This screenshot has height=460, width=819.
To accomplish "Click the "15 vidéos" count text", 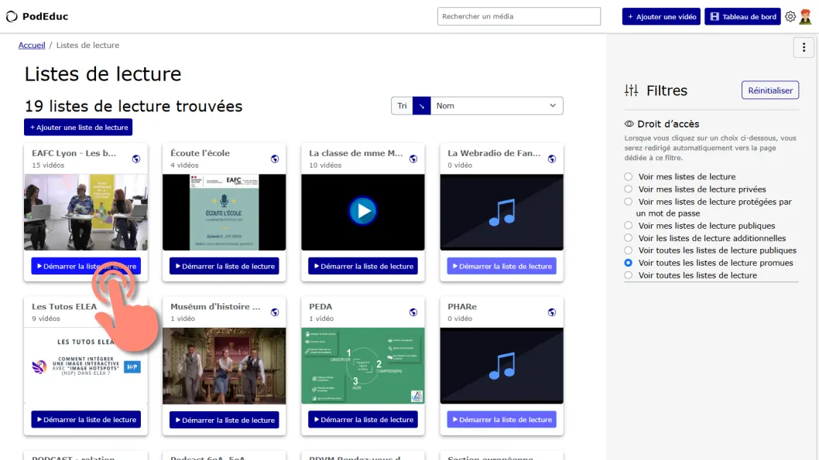I will (x=48, y=165).
